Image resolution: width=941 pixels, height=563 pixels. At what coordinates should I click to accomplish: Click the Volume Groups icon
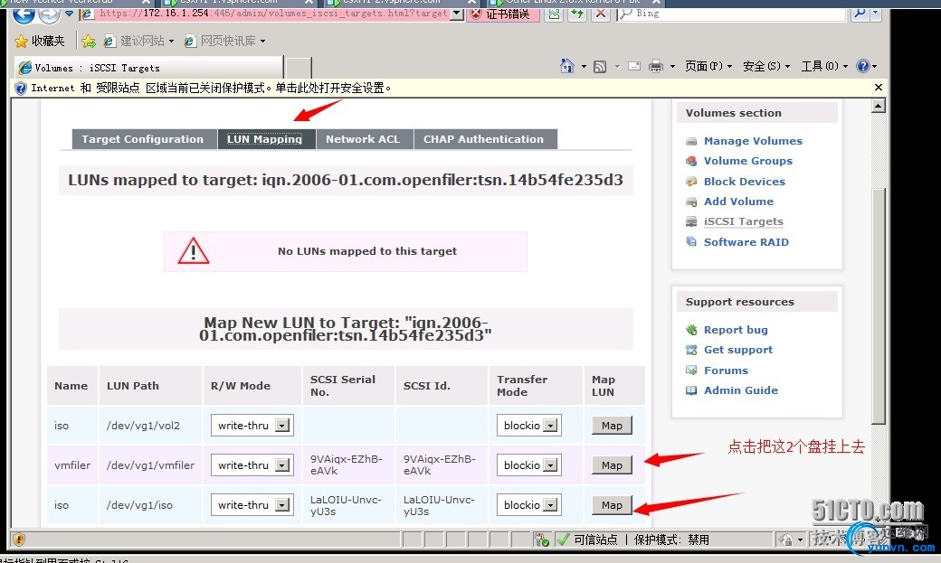[x=691, y=161]
